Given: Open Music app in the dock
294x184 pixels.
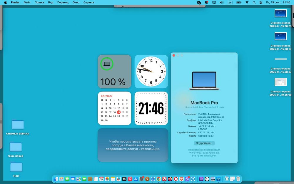Looking at the screenshot, I should (x=130, y=179).
